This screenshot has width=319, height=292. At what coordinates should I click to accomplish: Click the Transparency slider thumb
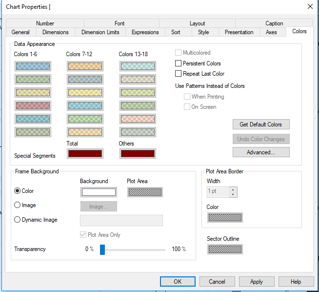[102, 250]
